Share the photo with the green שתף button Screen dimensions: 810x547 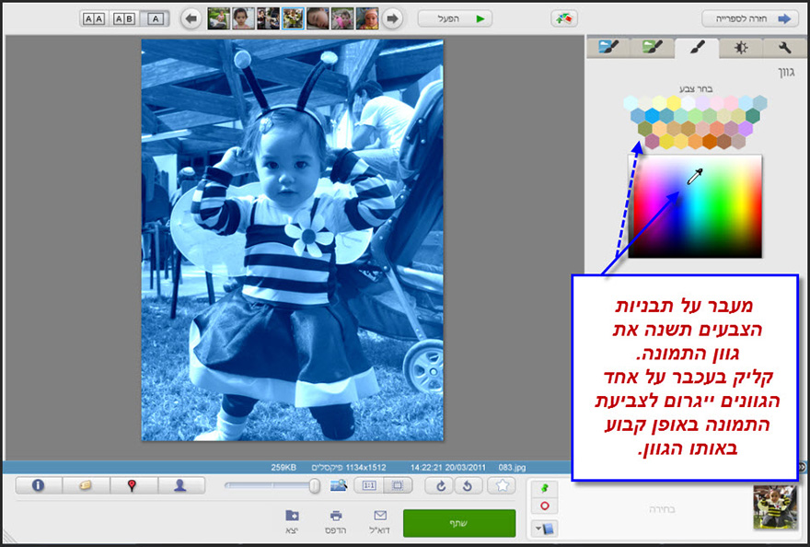tap(458, 522)
